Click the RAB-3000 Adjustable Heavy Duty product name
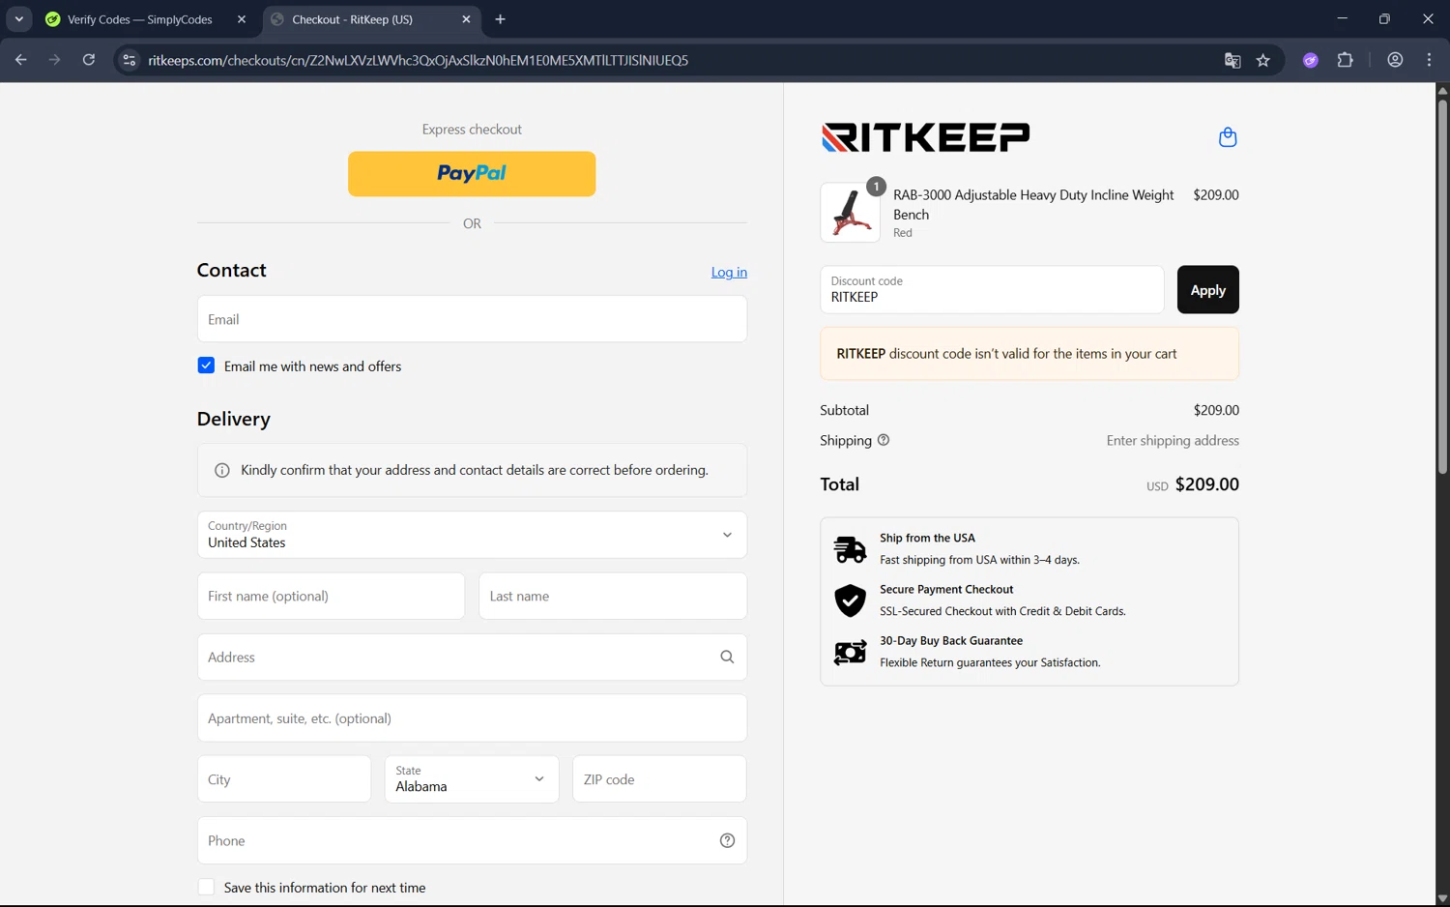This screenshot has height=907, width=1450. (1033, 205)
